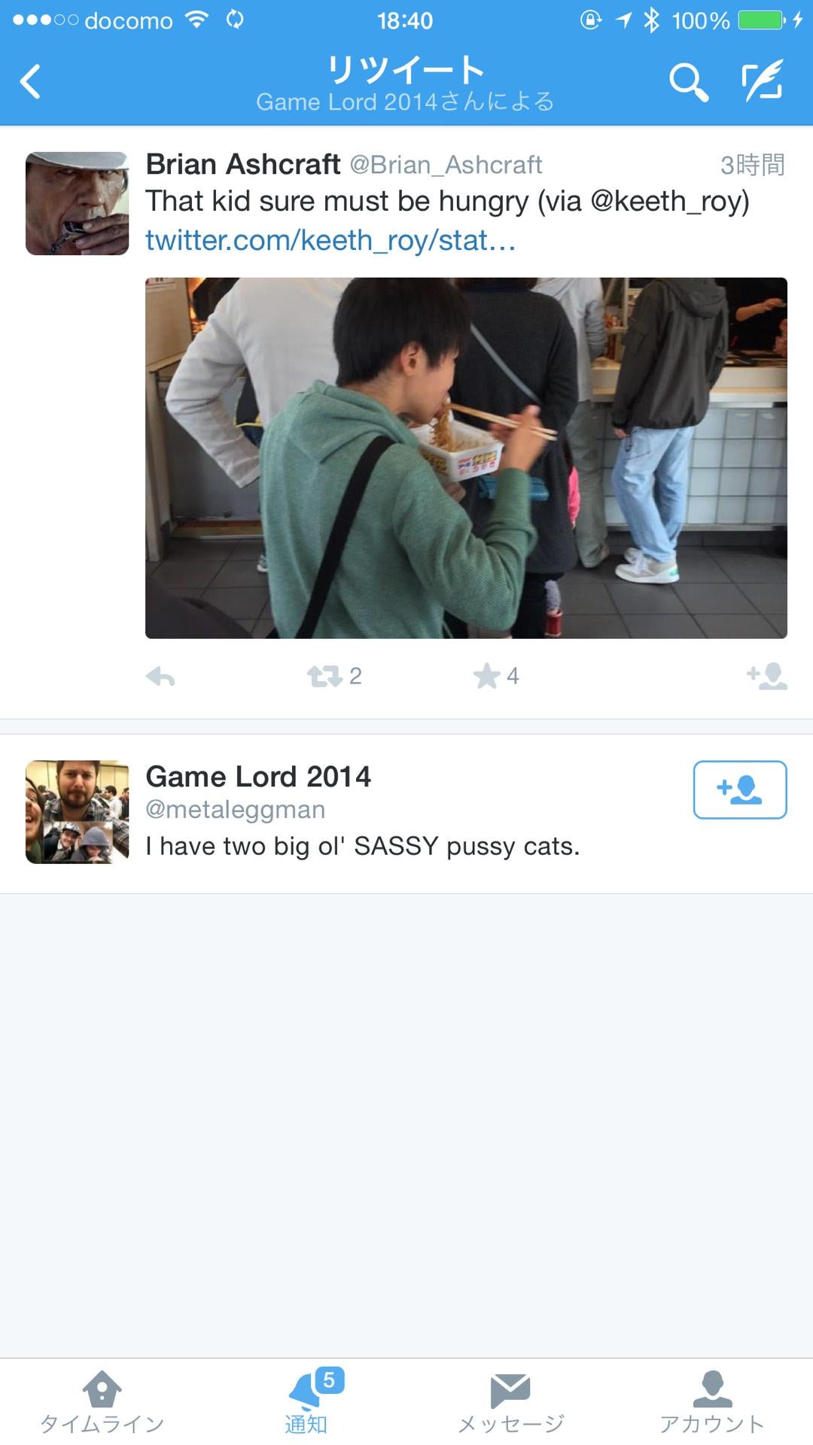The image size is (813, 1445).
Task: Follow Brian Ashcraft via add-person icon
Action: (x=767, y=677)
